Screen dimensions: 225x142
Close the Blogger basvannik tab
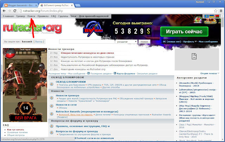tap(36, 5)
